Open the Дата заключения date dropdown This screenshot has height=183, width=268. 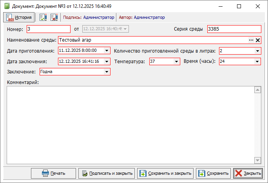[x=107, y=62]
